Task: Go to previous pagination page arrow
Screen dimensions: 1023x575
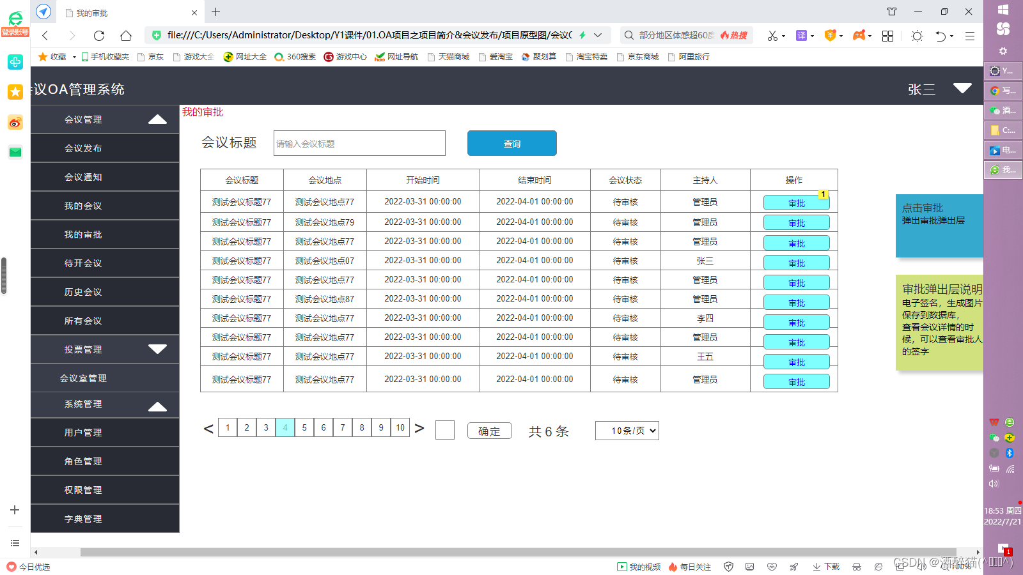Action: (x=208, y=428)
